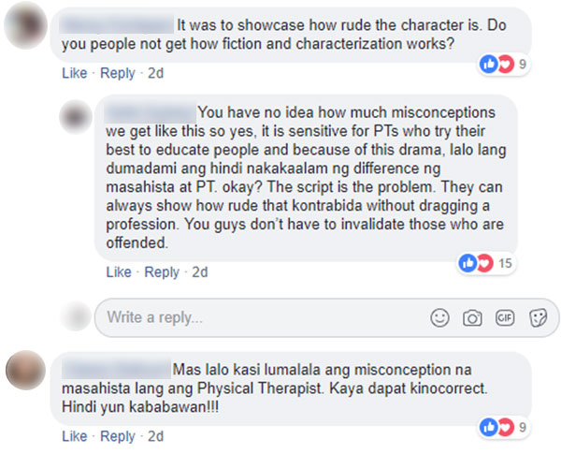
Task: Open sticker picker in reply box
Action: pos(538,317)
